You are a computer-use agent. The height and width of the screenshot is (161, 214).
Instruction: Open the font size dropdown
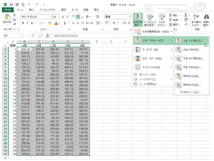[x=59, y=17]
